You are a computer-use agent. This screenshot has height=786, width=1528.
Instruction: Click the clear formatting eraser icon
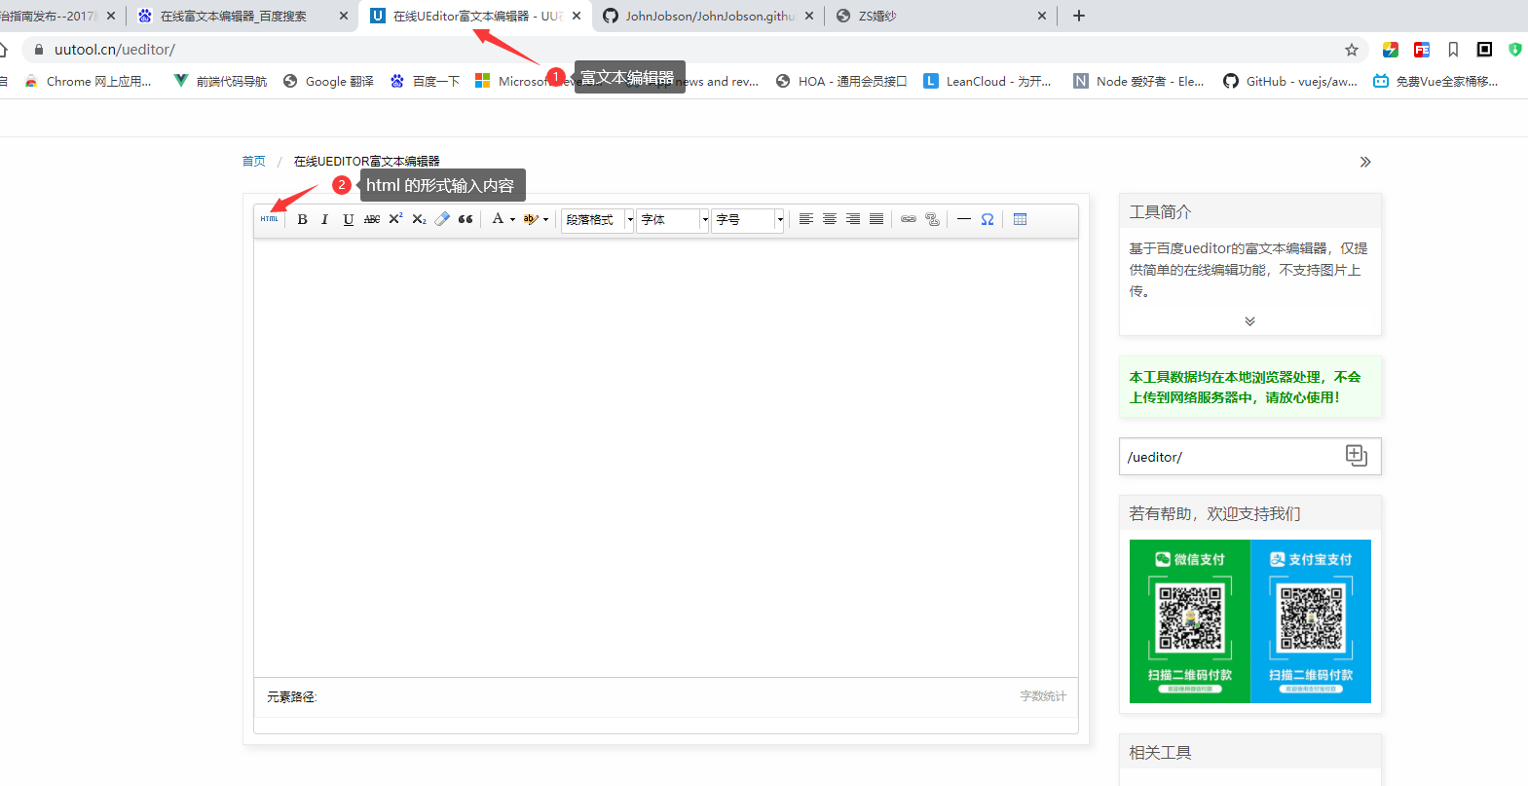[x=442, y=219]
